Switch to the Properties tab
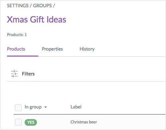Viewport: 166px width, 130px height. click(52, 49)
